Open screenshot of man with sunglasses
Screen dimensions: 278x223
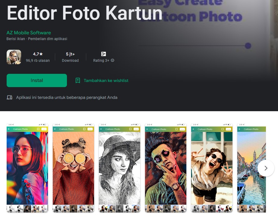166,167
